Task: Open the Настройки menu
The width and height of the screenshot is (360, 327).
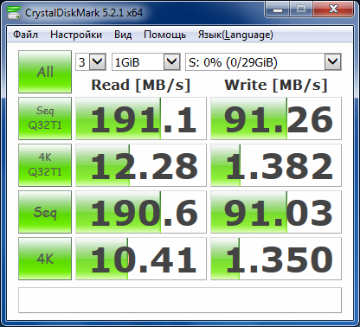Action: tap(76, 35)
